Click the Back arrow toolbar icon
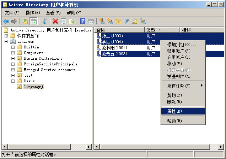Screen dimensions: 226x159 pyautogui.click(x=6, y=22)
